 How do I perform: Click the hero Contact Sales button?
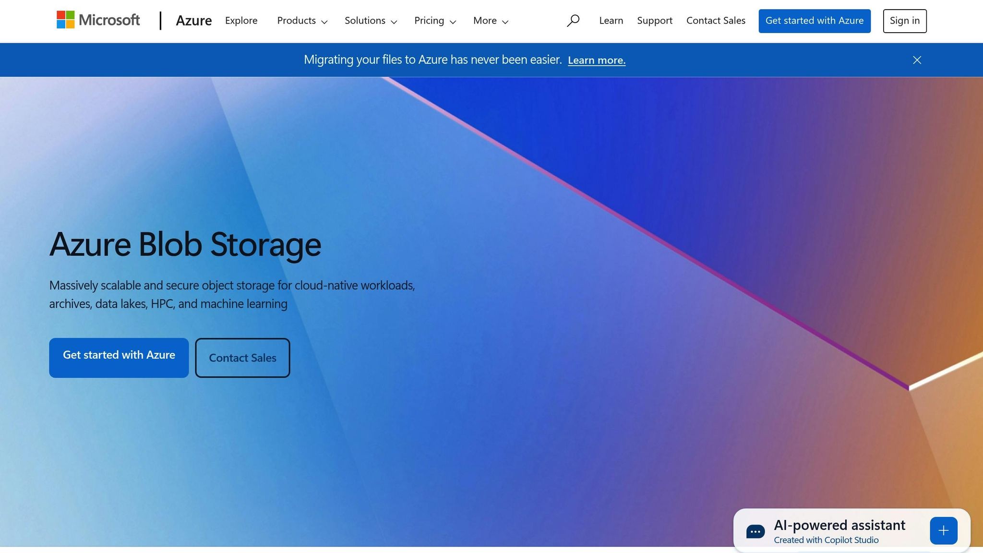242,358
